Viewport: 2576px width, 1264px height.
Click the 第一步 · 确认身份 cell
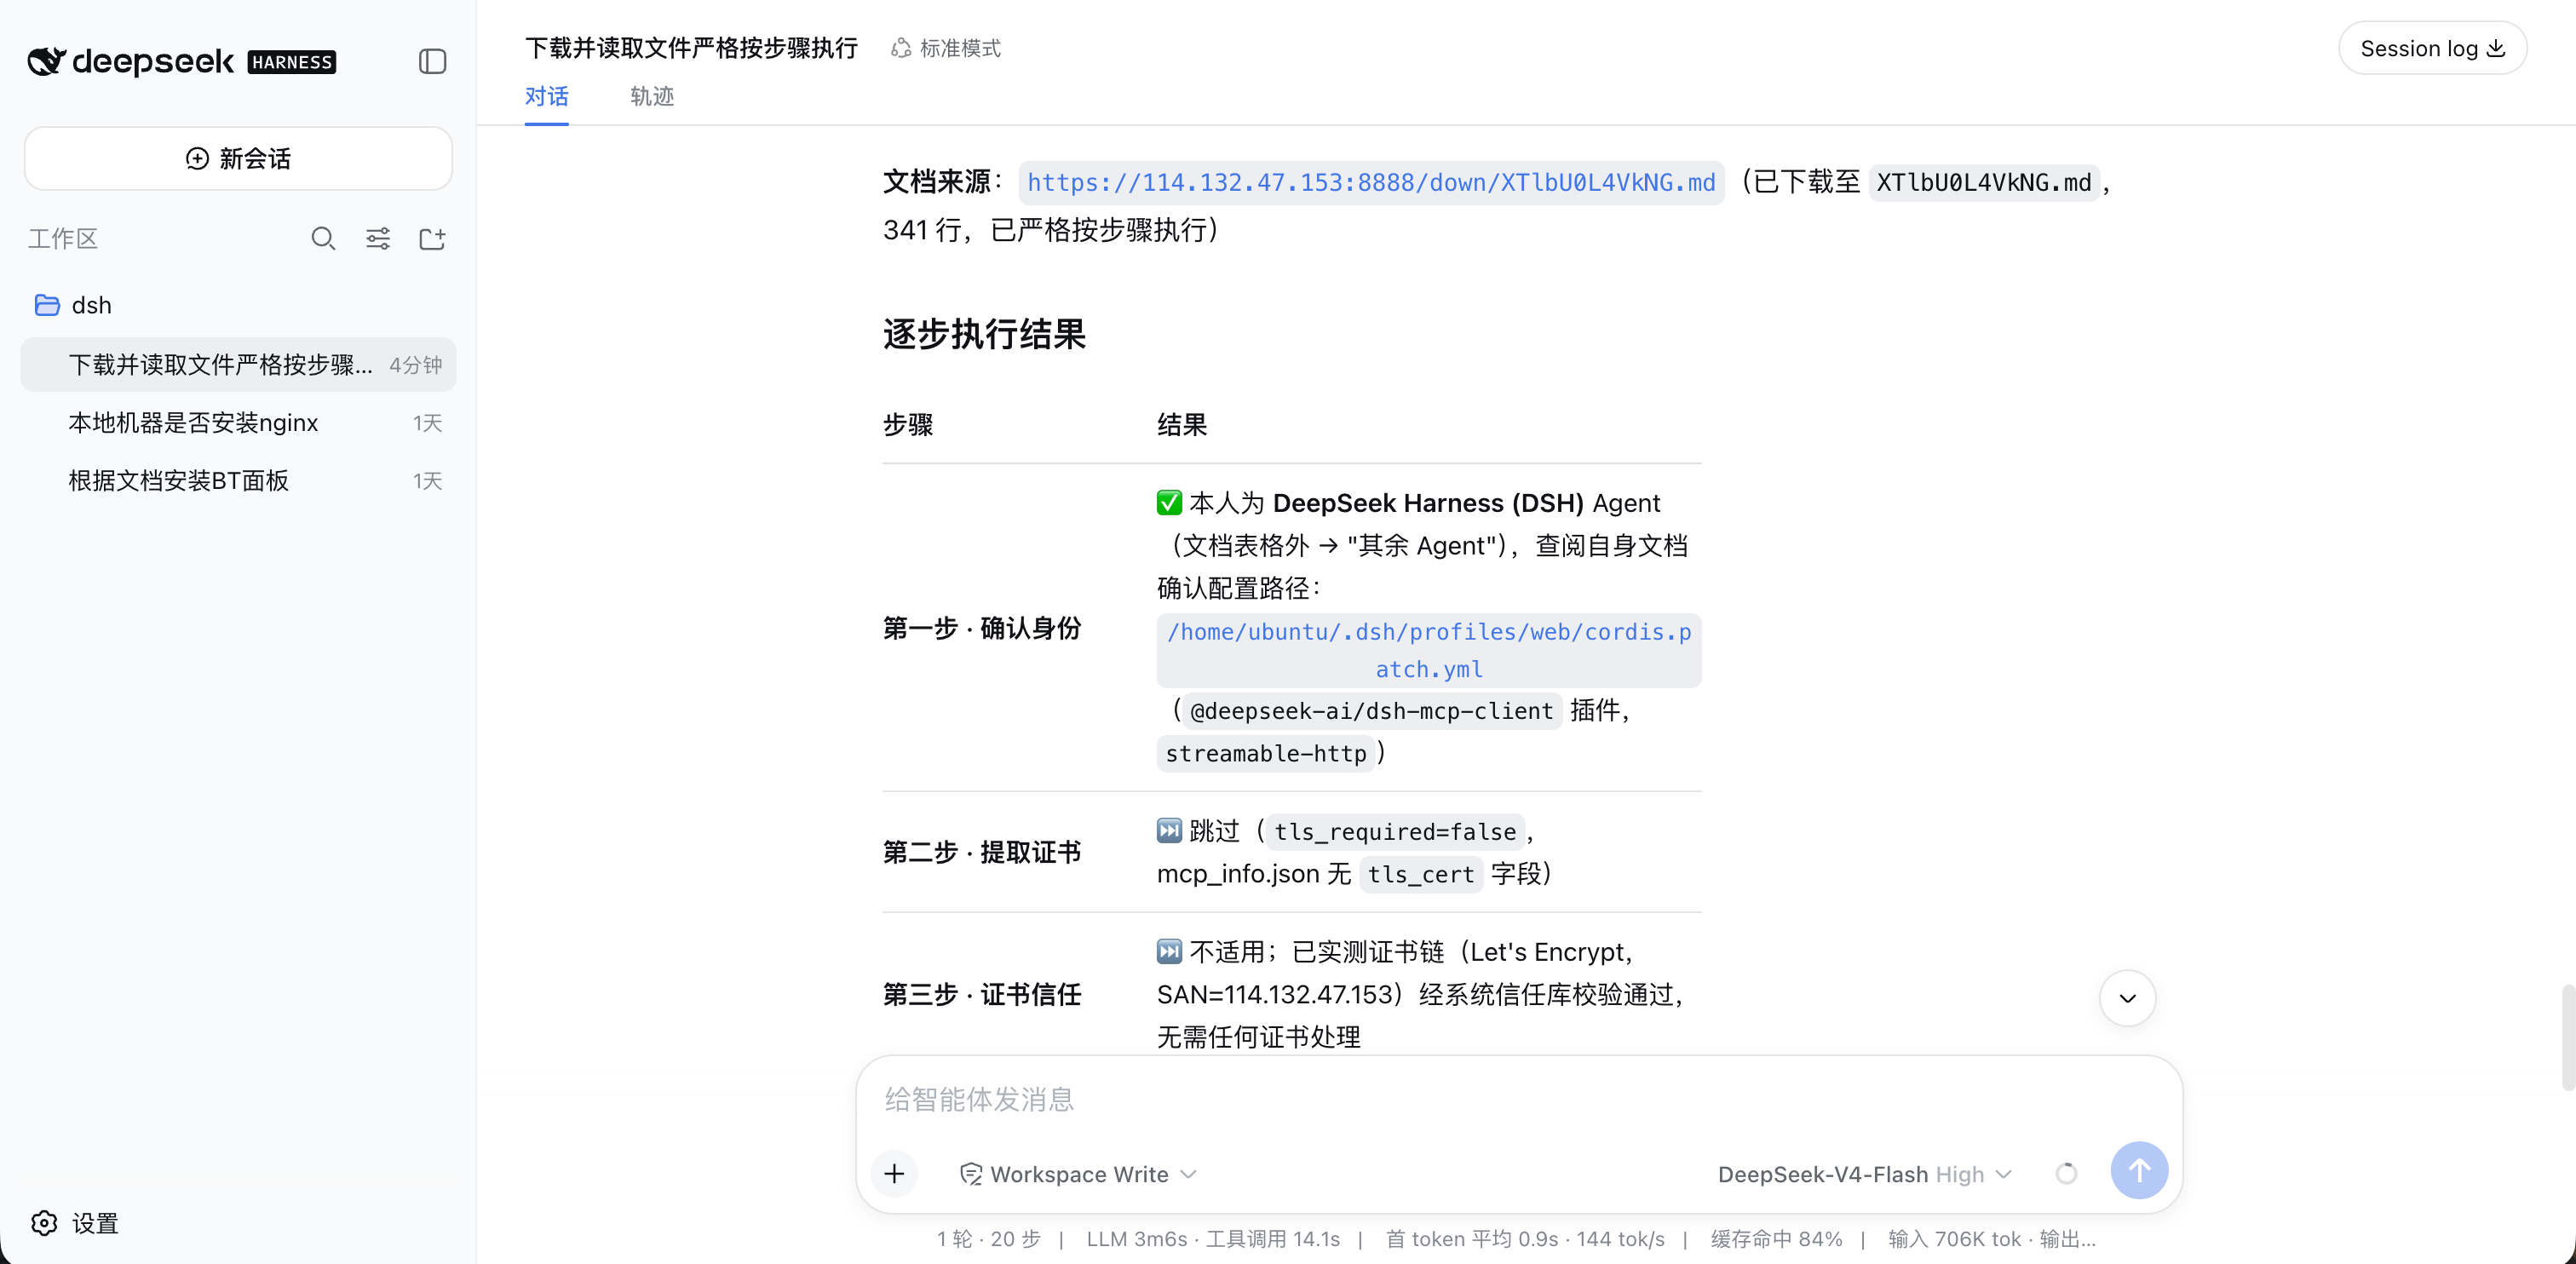coord(982,628)
